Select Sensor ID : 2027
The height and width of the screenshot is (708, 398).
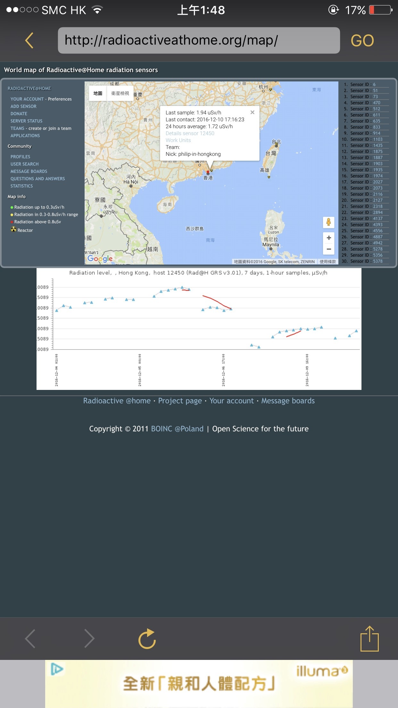tap(366, 182)
